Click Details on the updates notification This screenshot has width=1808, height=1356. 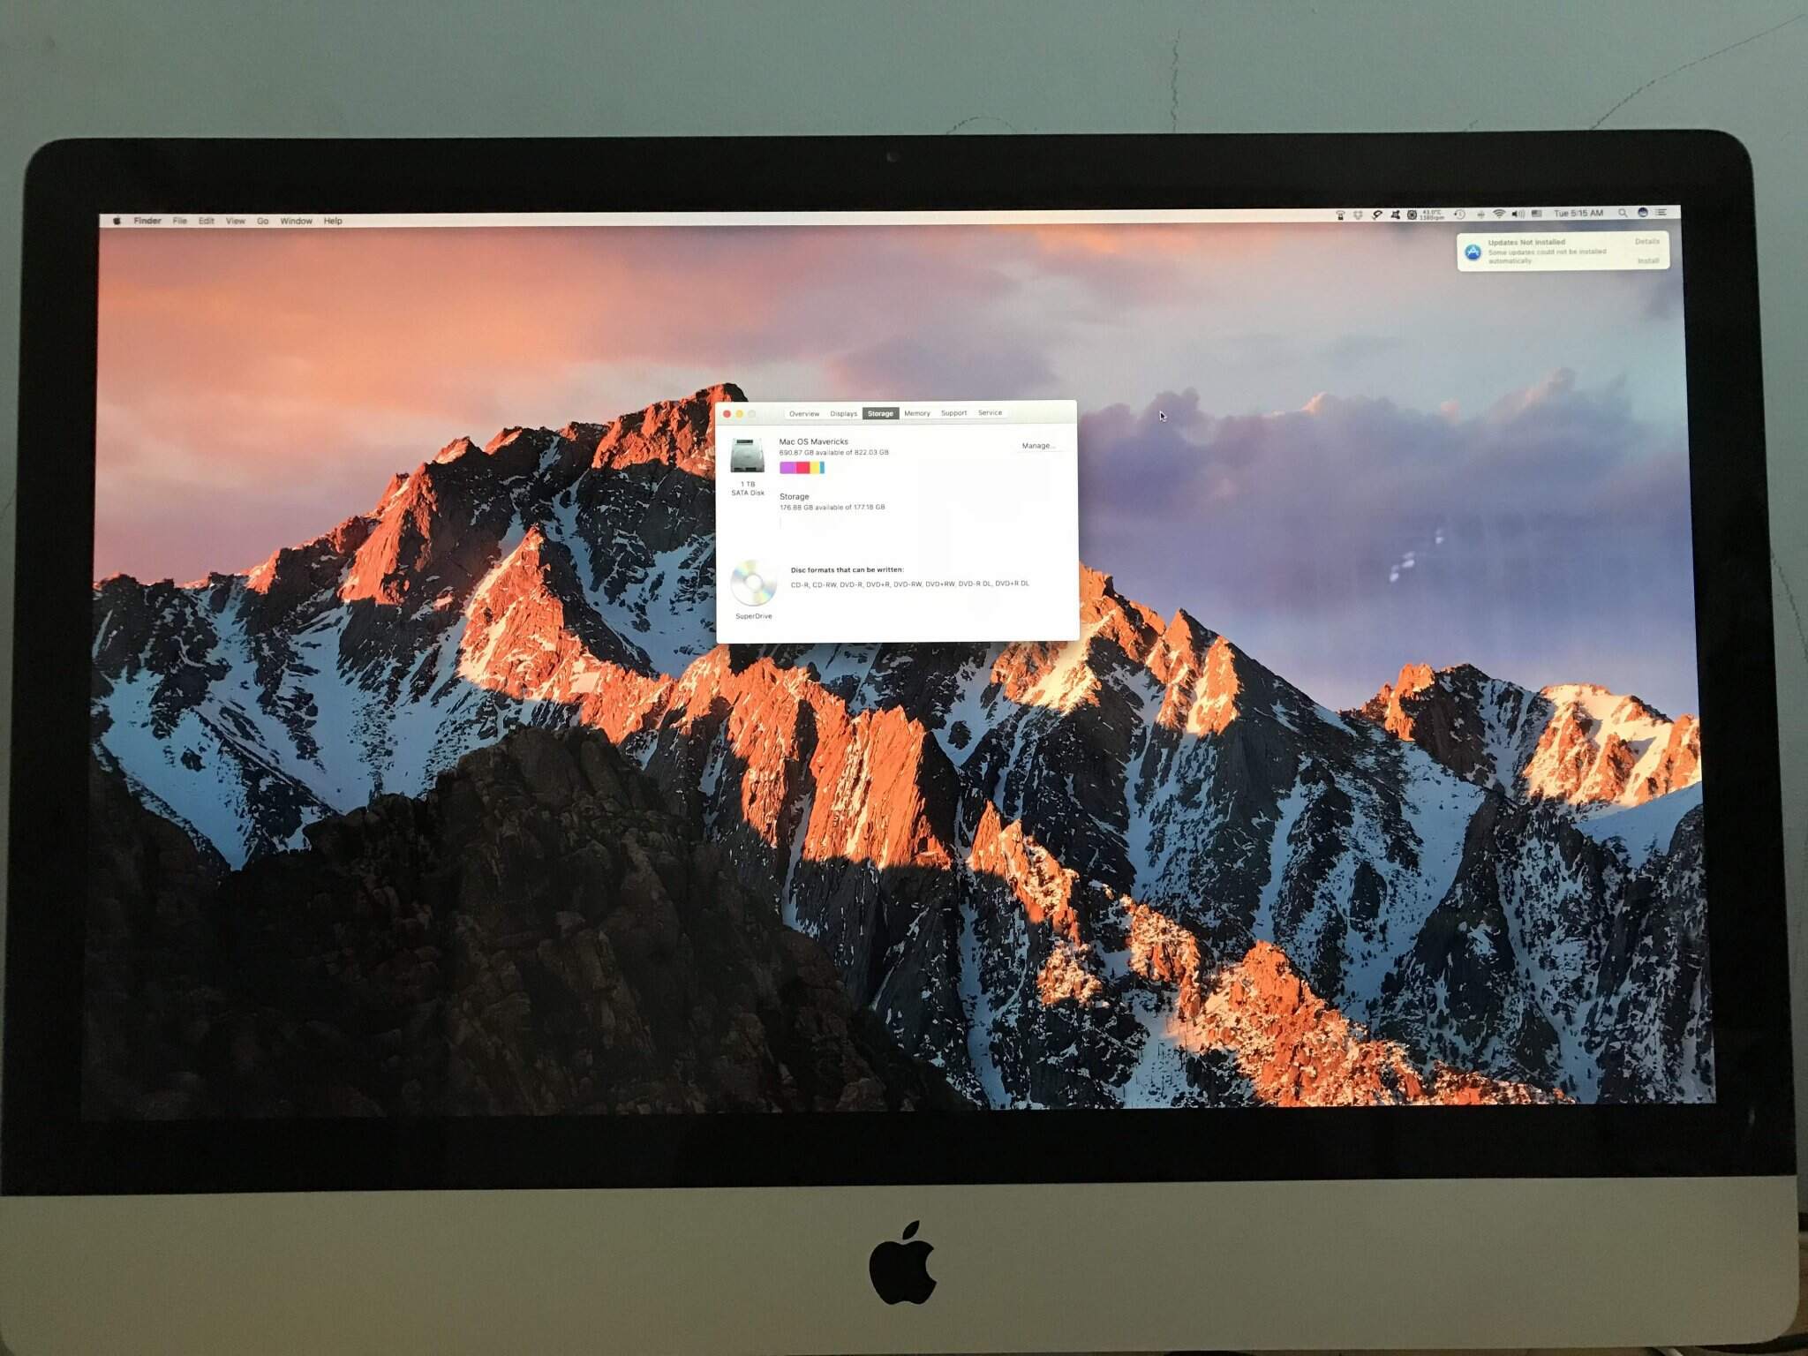1646,242
